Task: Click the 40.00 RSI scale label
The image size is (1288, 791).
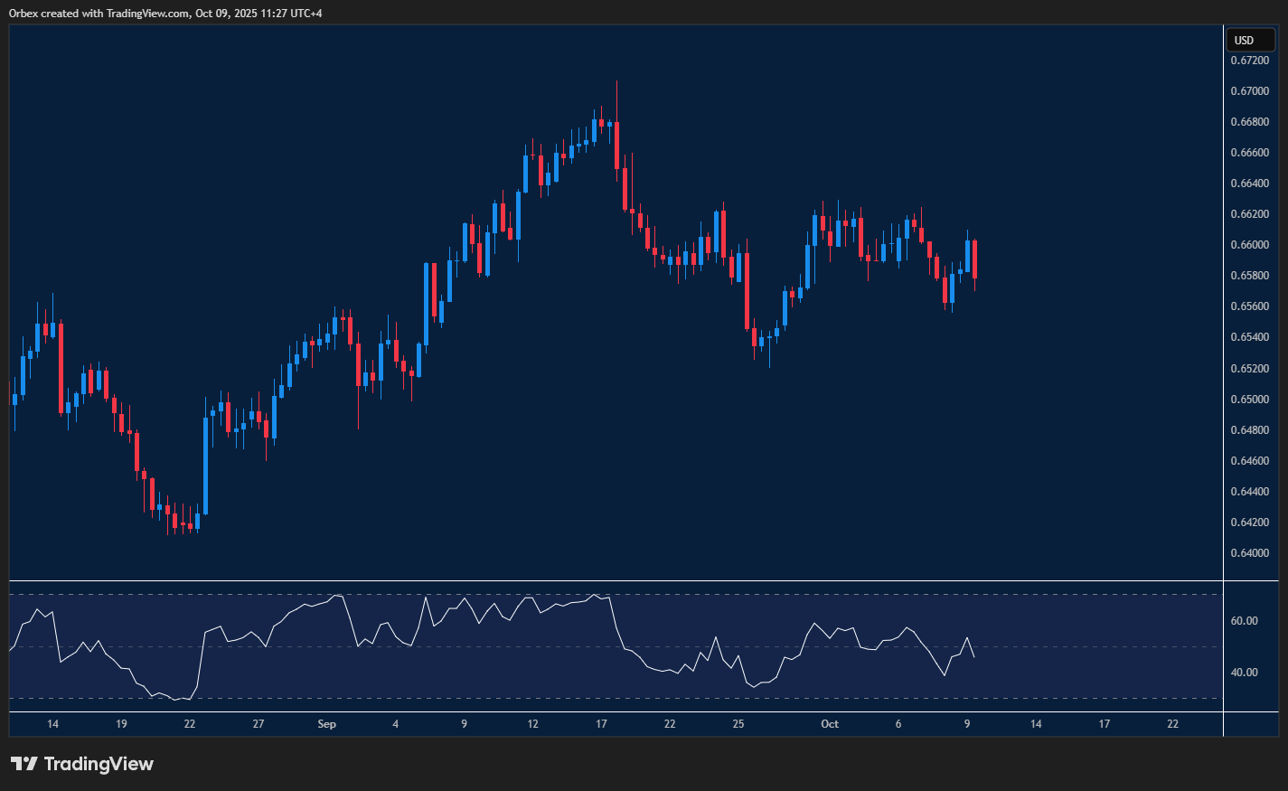Action: pyautogui.click(x=1244, y=673)
